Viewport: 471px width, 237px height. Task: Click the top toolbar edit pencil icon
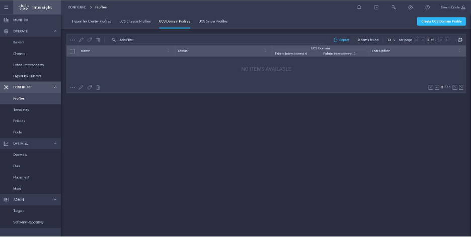(x=81, y=40)
